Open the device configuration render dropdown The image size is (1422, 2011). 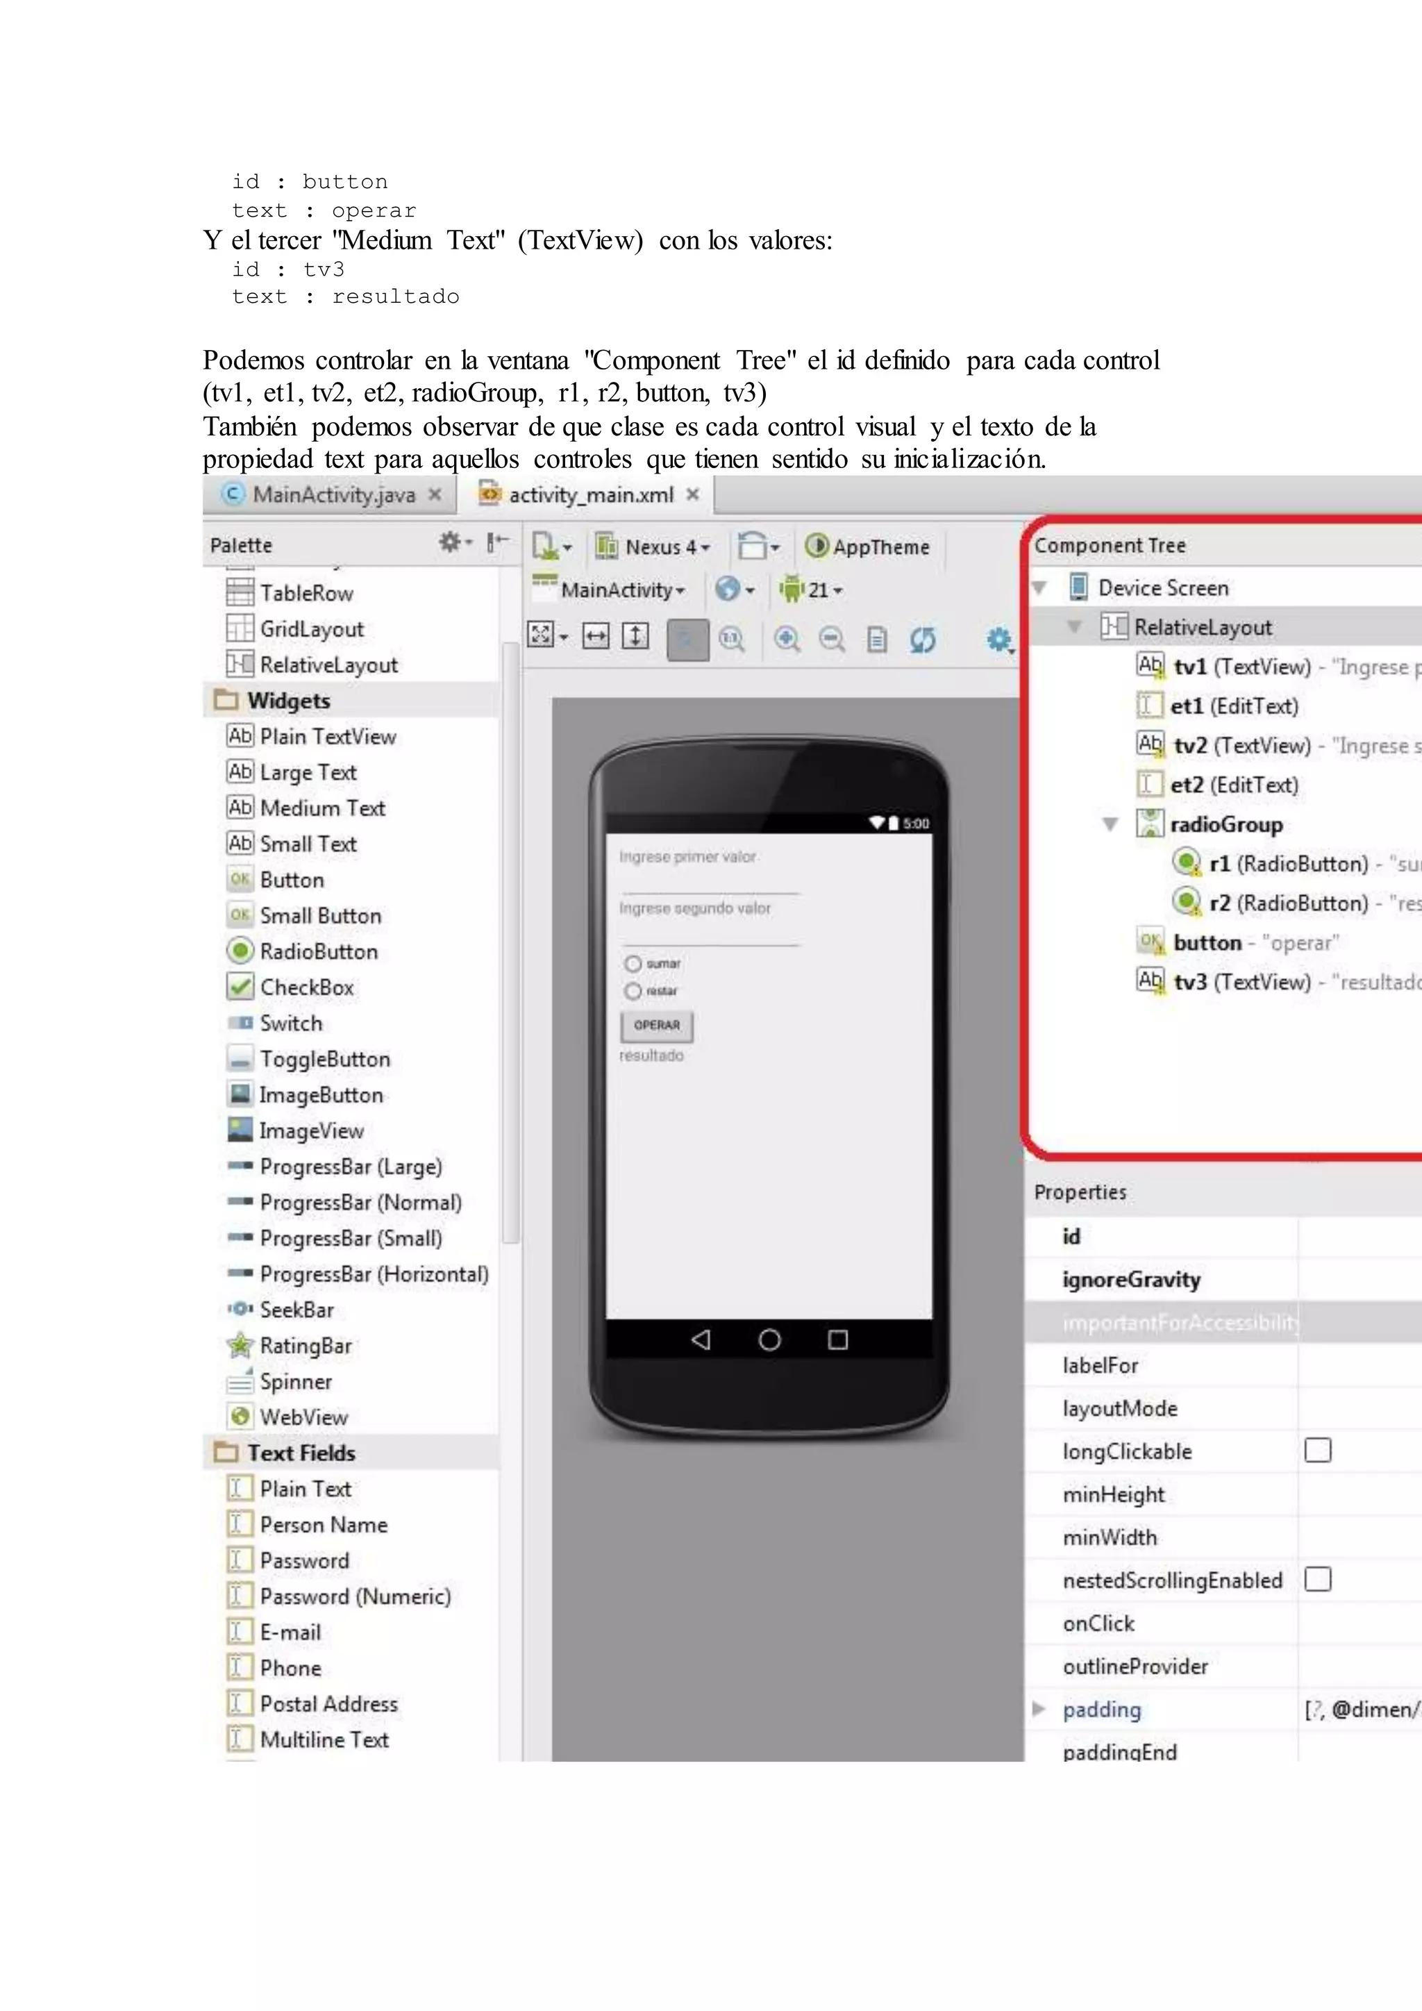click(x=551, y=546)
